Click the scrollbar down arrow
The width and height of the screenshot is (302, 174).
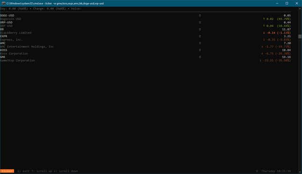[300, 172]
